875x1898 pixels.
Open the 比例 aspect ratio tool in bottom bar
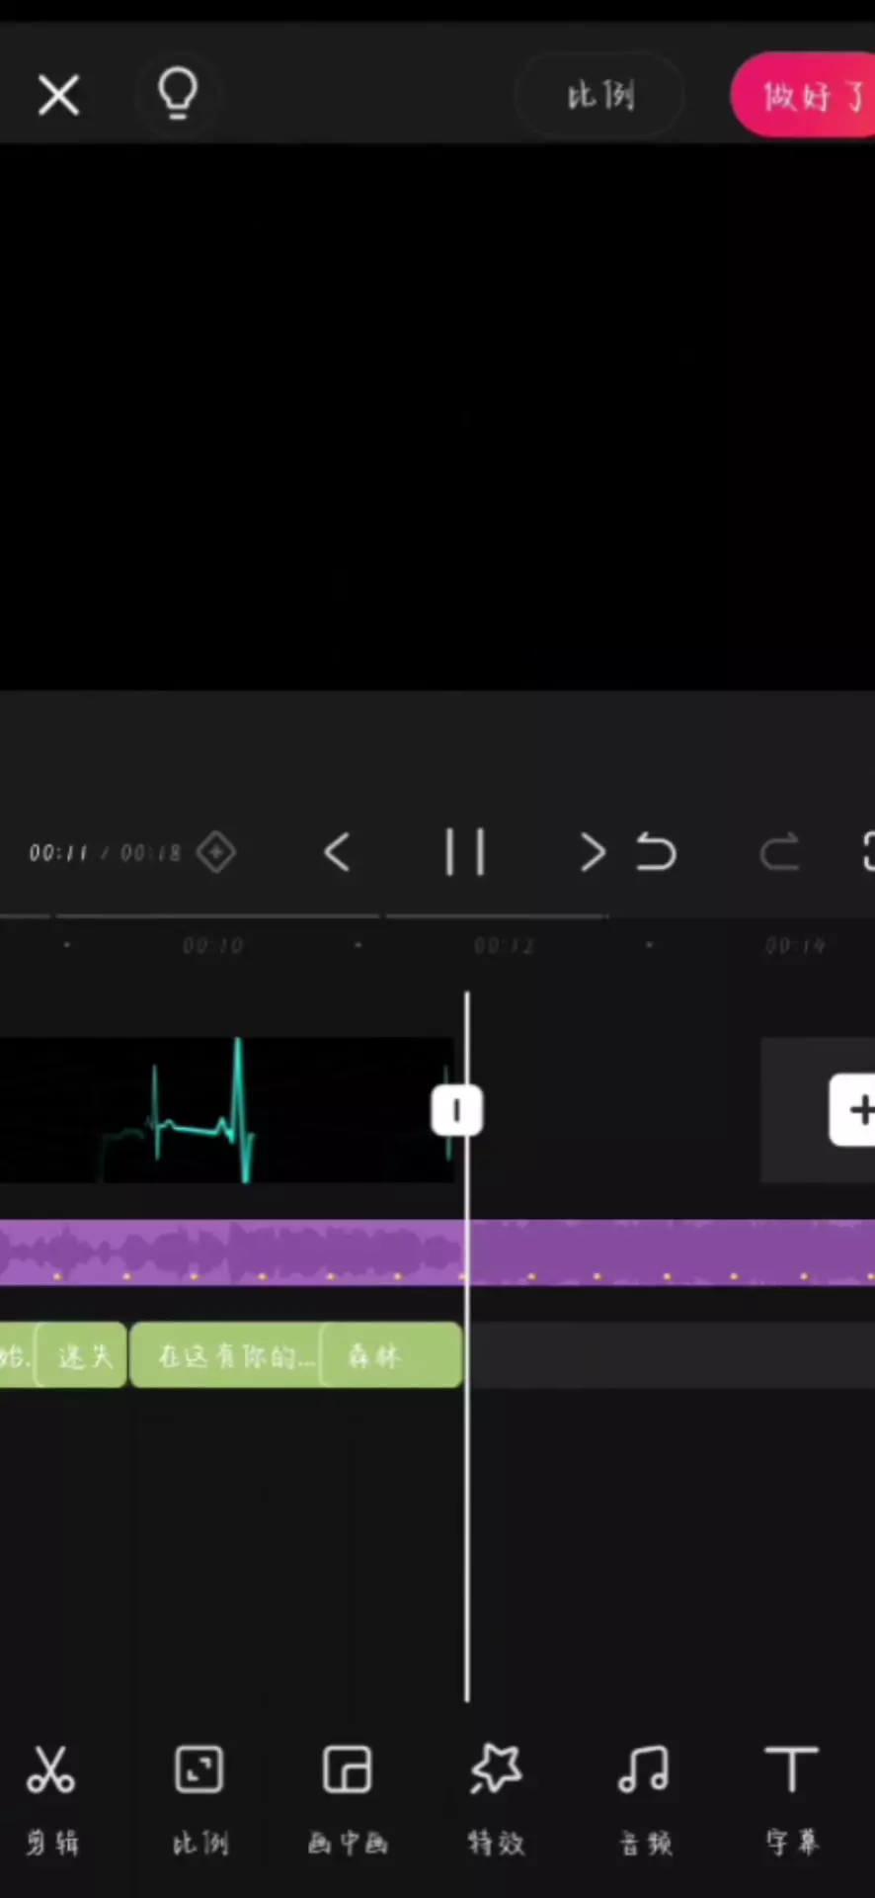[x=199, y=1797]
